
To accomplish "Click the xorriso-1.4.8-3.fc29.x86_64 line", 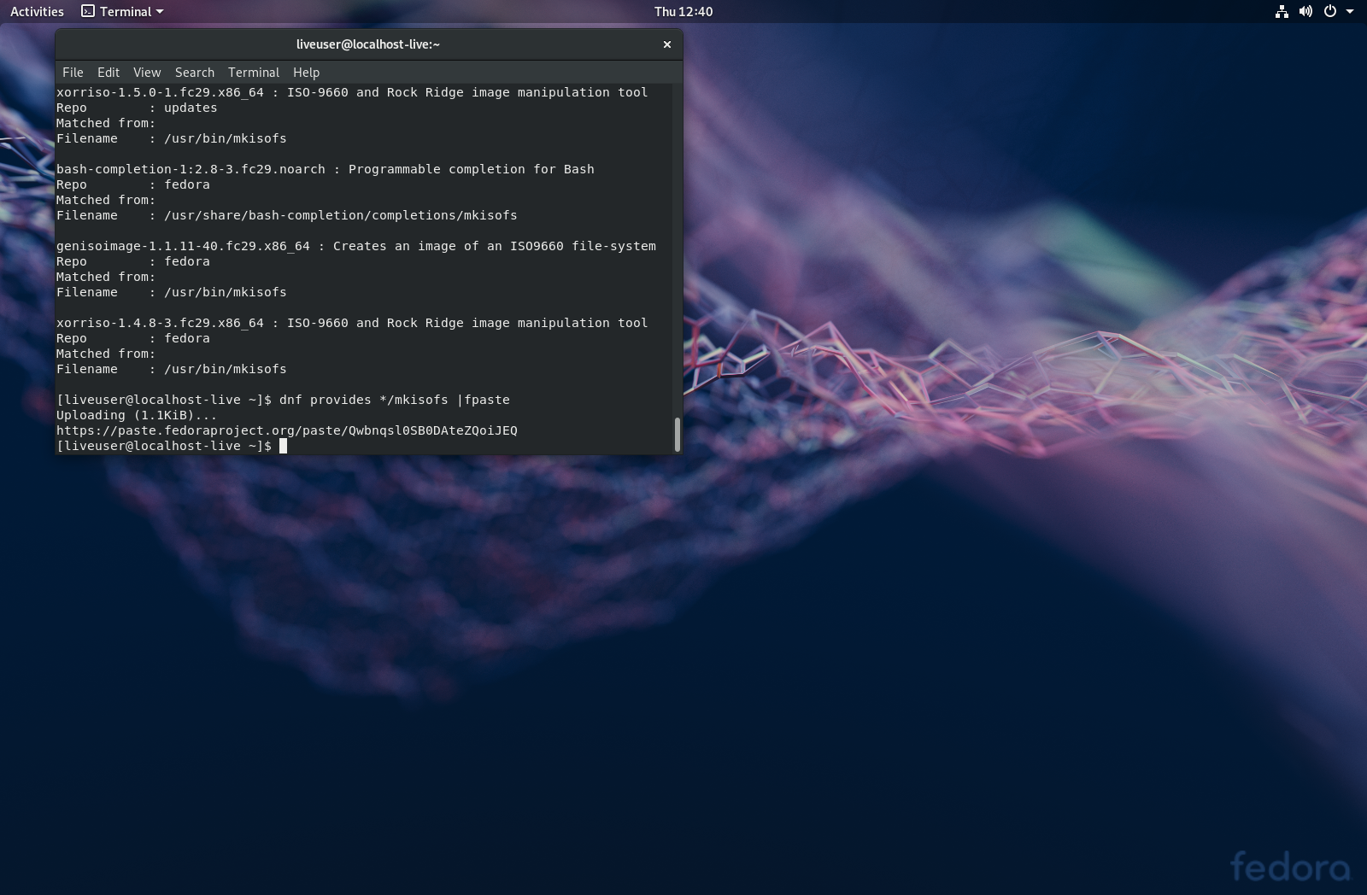I will (352, 323).
